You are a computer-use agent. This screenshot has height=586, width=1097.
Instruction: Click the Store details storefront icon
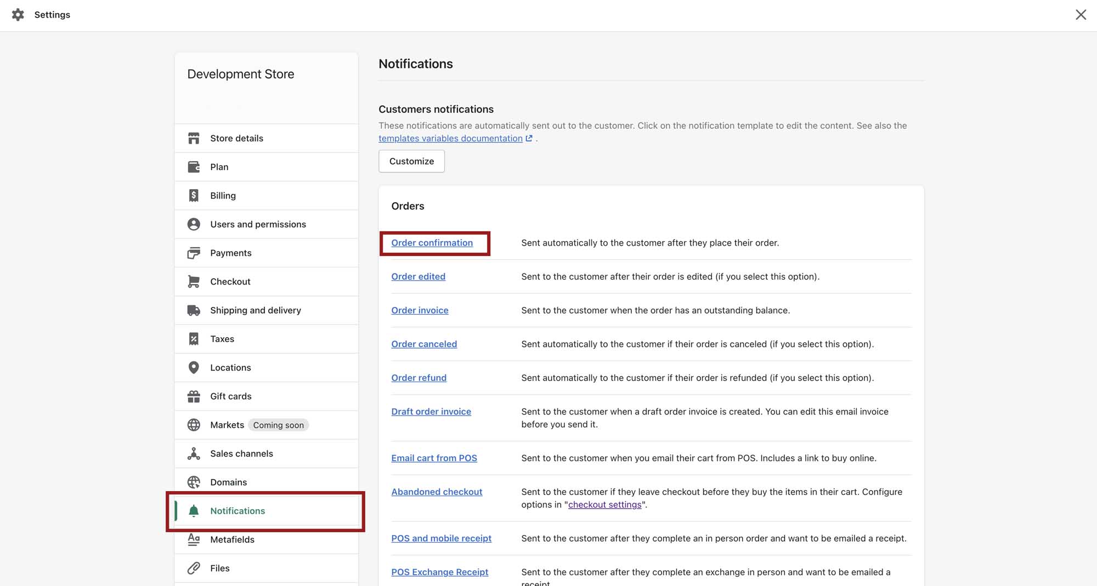pyautogui.click(x=194, y=138)
